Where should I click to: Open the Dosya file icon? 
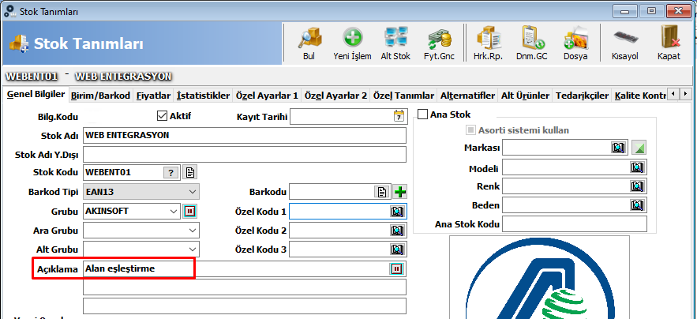pyautogui.click(x=575, y=43)
